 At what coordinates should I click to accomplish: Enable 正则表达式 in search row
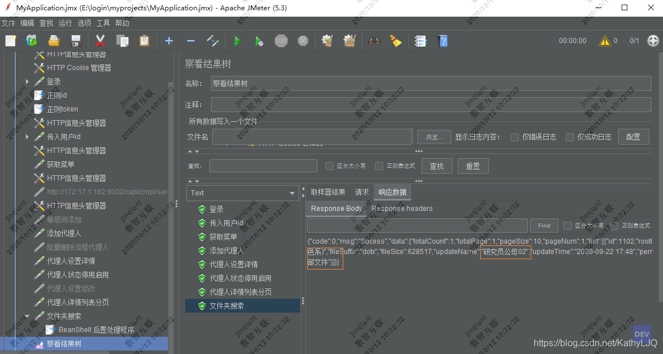[x=379, y=166]
